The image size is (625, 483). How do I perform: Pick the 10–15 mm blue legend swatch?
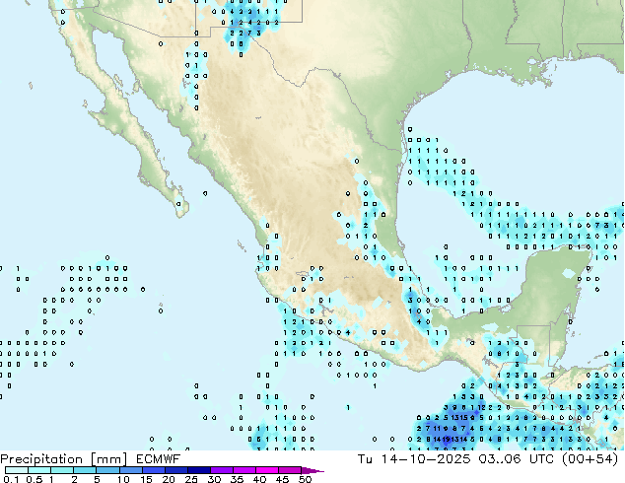pyautogui.click(x=130, y=470)
